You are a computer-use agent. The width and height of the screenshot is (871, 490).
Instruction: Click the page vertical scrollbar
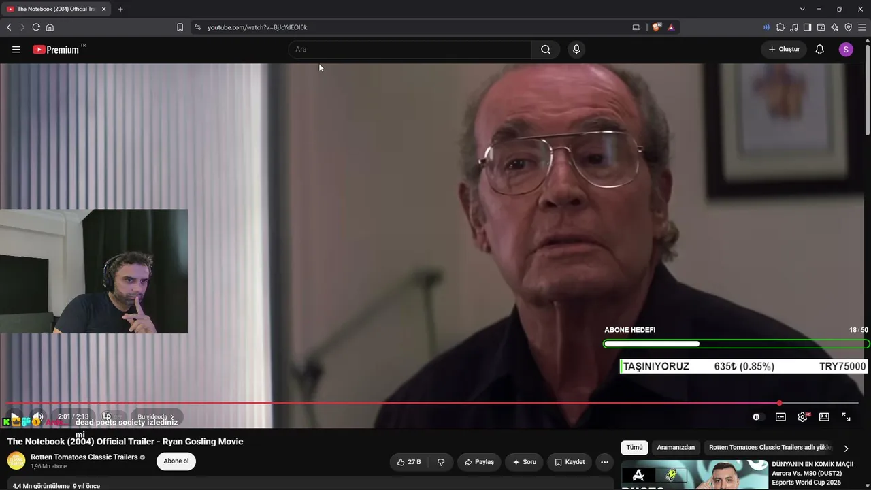click(867, 88)
